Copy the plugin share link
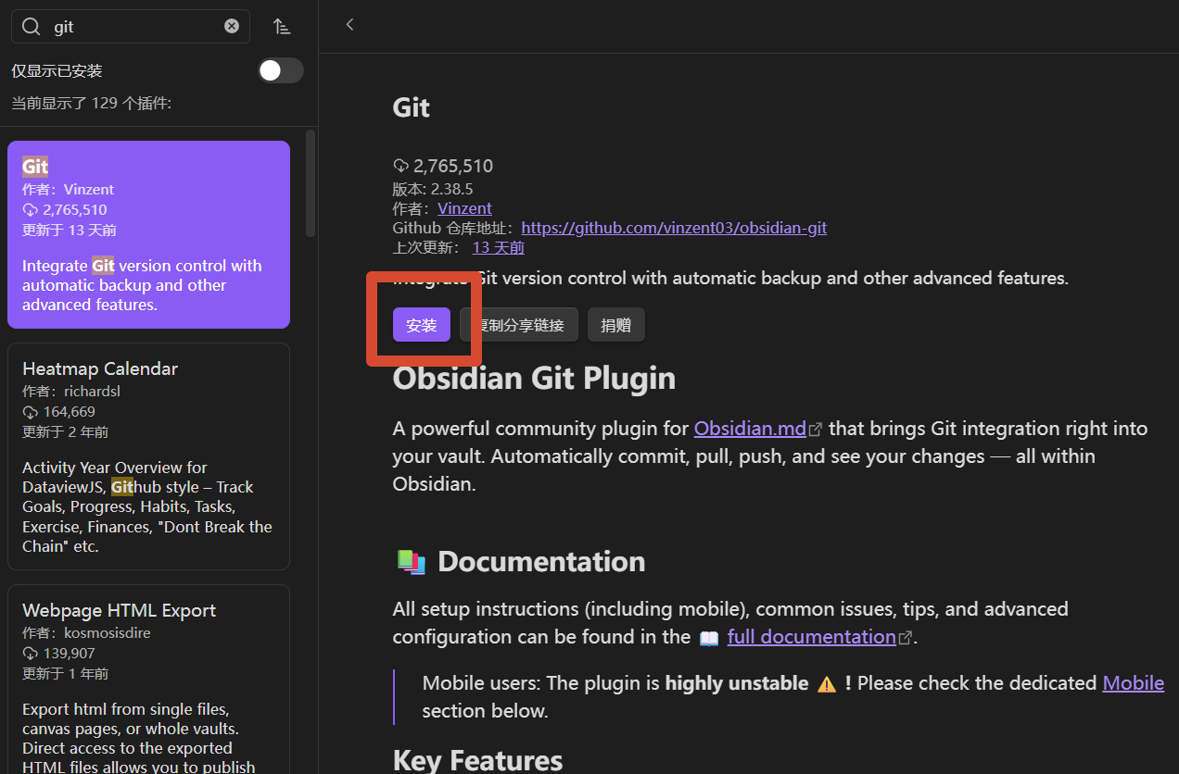Viewport: 1179px width, 774px height. pos(519,325)
